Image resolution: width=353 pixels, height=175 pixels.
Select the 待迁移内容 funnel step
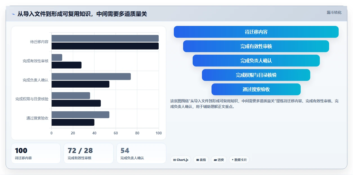(x=256, y=32)
